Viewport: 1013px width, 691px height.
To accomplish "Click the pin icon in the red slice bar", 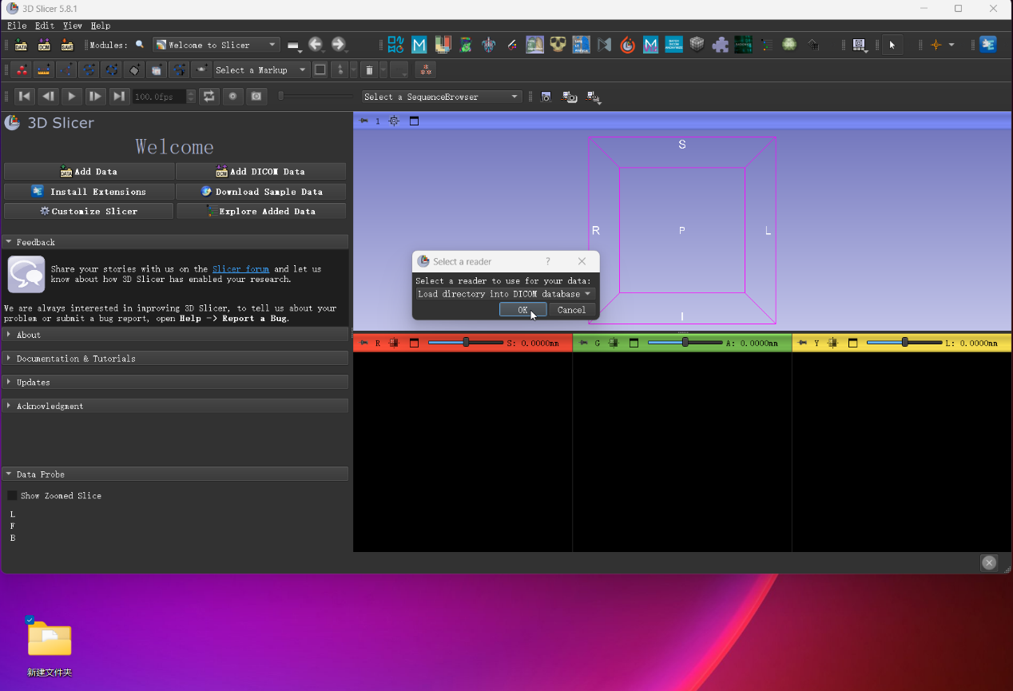I will [363, 344].
